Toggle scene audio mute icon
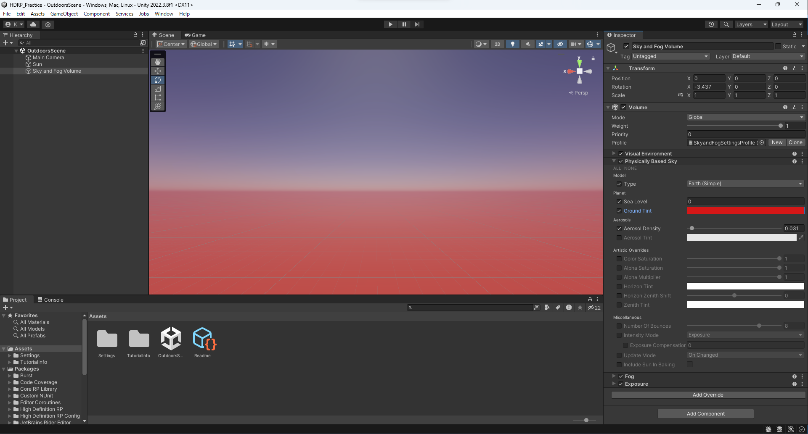 point(527,44)
